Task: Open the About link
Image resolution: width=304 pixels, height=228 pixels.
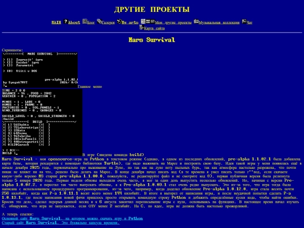Action: tap(74, 23)
